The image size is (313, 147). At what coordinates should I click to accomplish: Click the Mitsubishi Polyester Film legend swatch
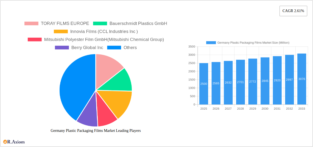pos(35,40)
